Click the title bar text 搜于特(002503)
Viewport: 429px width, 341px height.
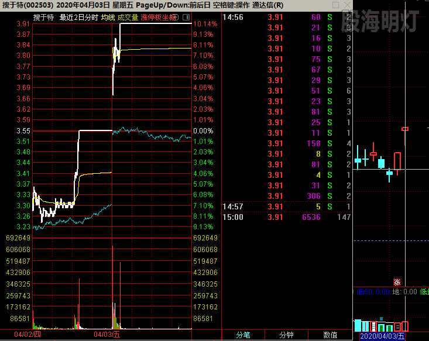click(28, 5)
